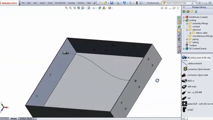Select the connector (3pin) male item
This screenshot has width=213, height=120.
(198, 75)
